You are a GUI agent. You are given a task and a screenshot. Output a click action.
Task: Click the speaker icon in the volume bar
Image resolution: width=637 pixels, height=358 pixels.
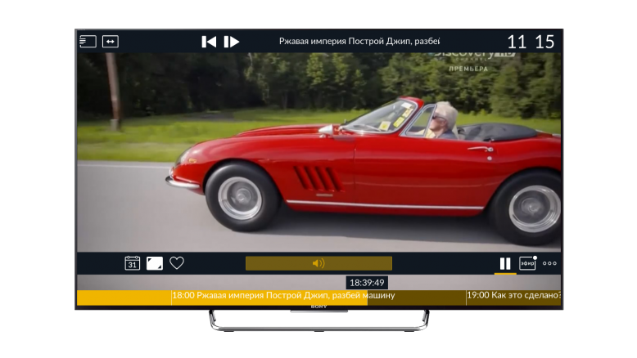pos(318,263)
